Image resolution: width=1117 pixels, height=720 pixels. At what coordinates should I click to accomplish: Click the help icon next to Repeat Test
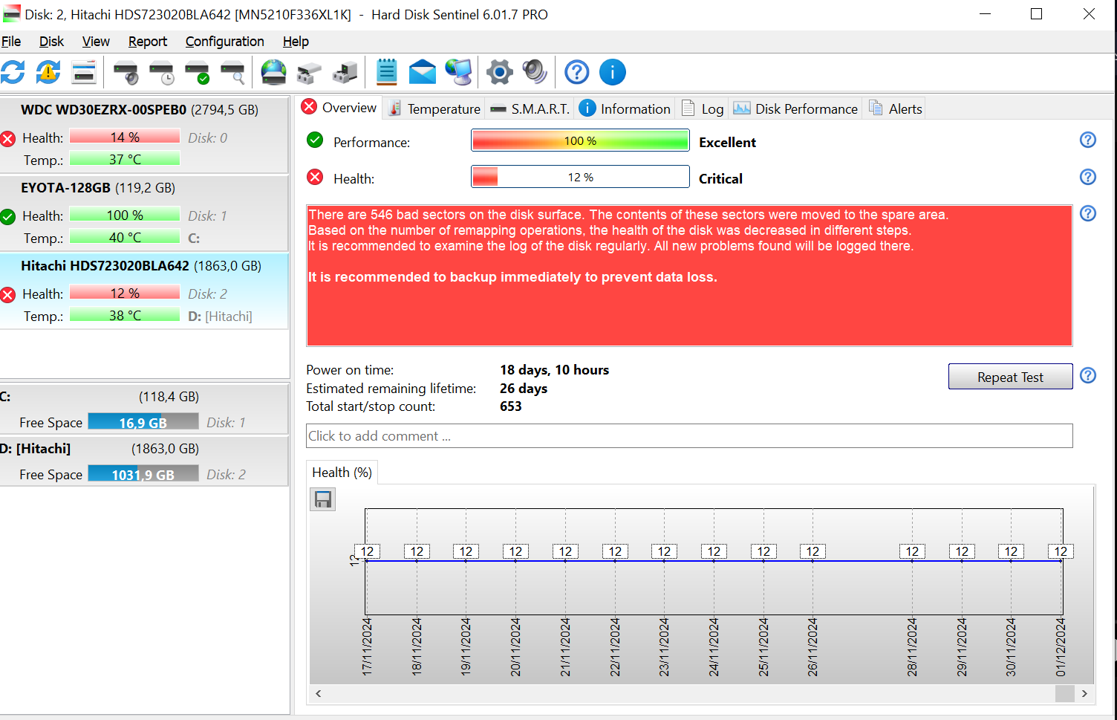pyautogui.click(x=1088, y=375)
